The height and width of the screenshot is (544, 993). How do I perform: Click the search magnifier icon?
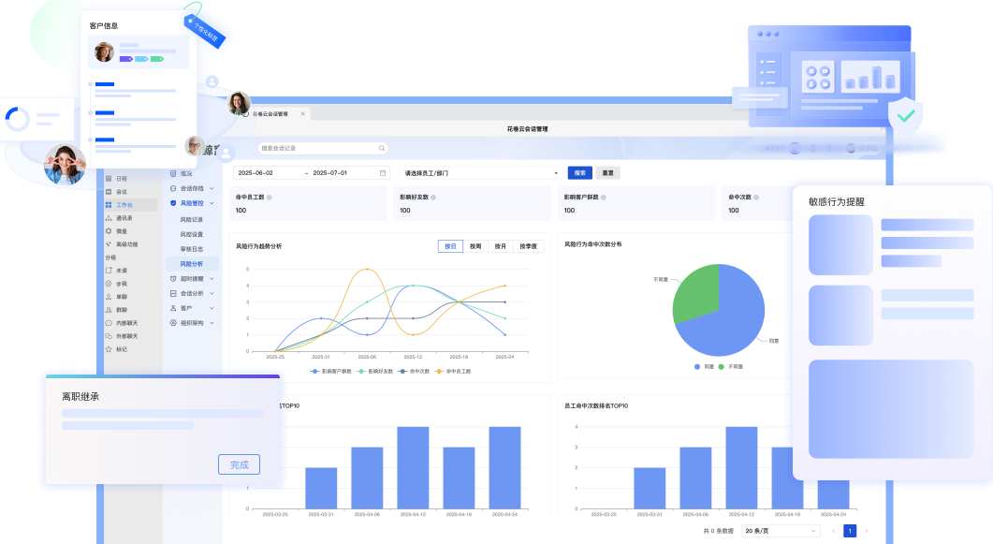[x=381, y=148]
